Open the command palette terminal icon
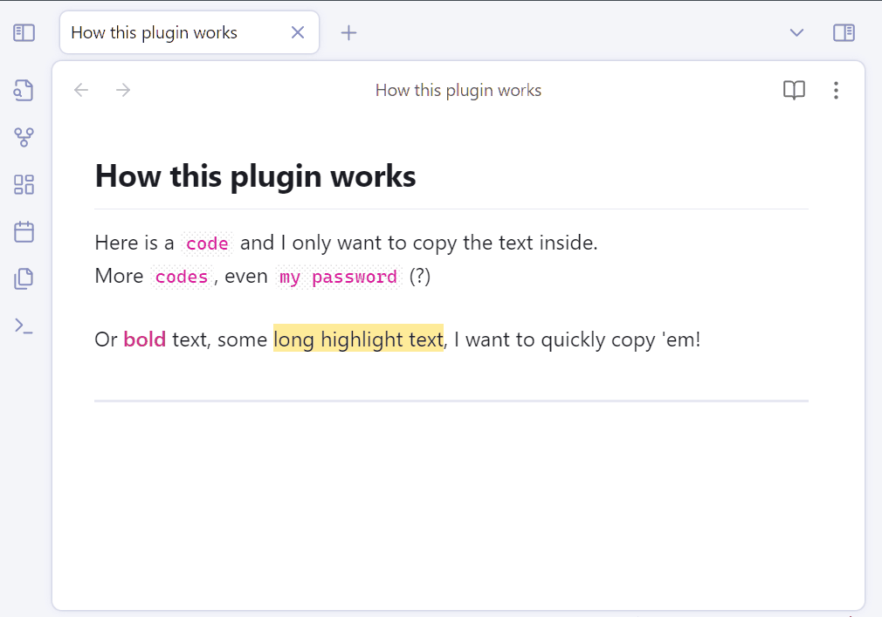 [24, 326]
